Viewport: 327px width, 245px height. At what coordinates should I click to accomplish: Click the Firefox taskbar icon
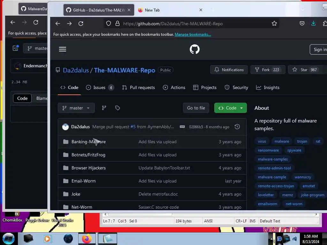pyautogui.click(x=87, y=239)
